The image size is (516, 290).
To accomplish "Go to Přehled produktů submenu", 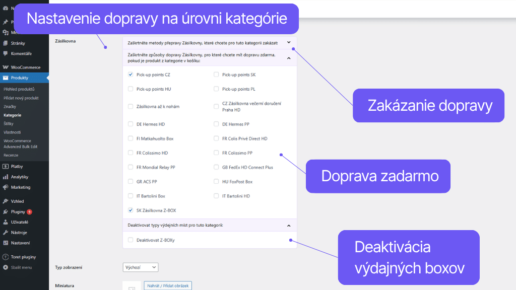I will click(19, 89).
